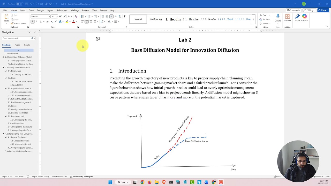Open the Zotero ribbon tab
This screenshot has width=331, height=186.
(x=103, y=10)
